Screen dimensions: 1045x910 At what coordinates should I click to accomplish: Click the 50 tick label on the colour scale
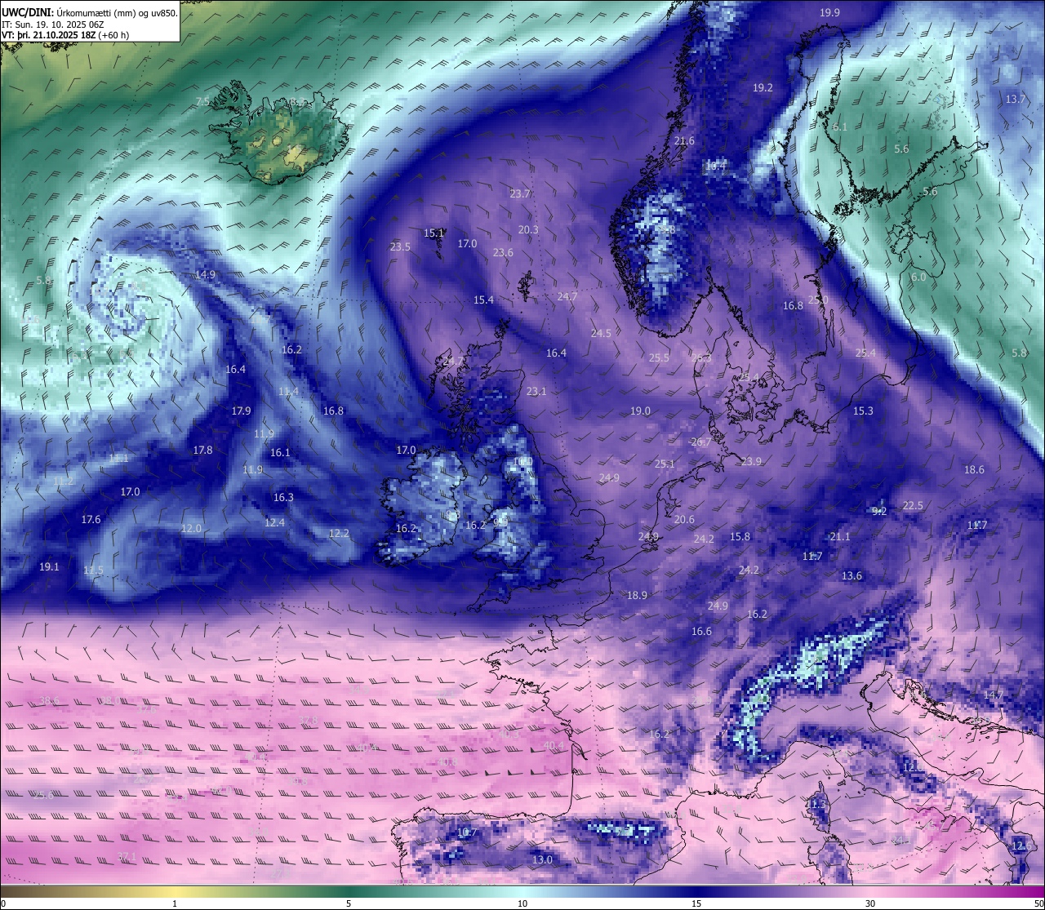[1038, 903]
